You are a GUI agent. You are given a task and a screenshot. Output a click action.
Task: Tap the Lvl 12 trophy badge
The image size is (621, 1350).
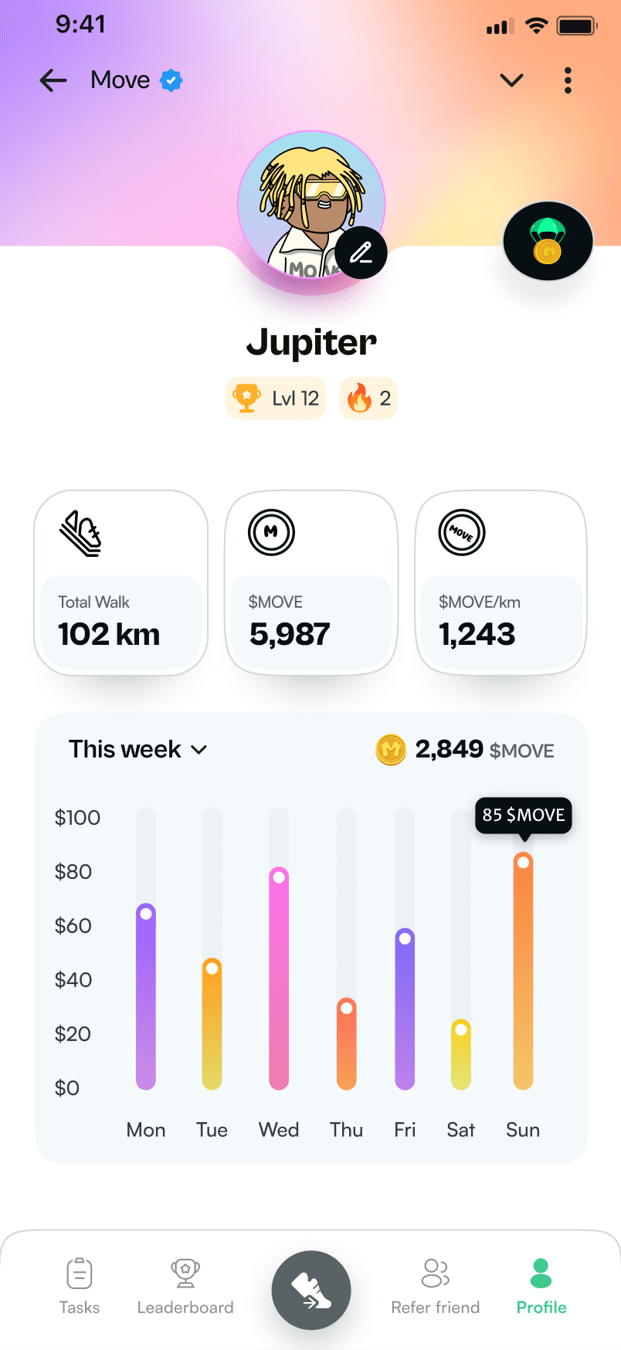tap(276, 399)
